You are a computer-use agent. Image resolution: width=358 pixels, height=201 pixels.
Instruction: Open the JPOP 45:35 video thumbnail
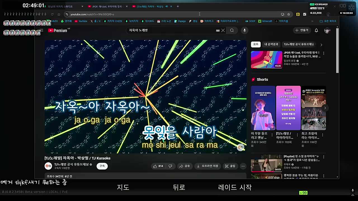pos(267,59)
